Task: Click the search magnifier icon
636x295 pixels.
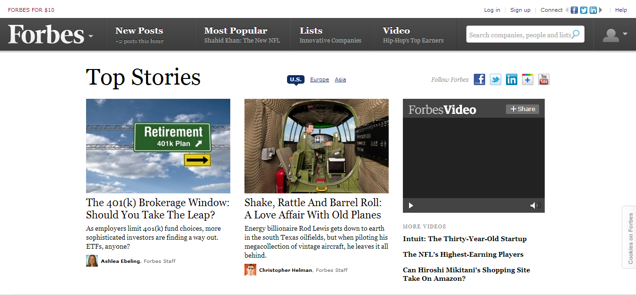Action: coord(575,34)
